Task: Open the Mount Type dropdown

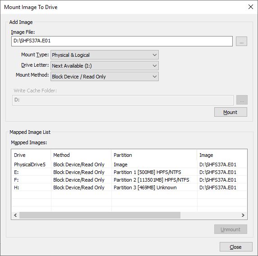Action: coord(105,55)
